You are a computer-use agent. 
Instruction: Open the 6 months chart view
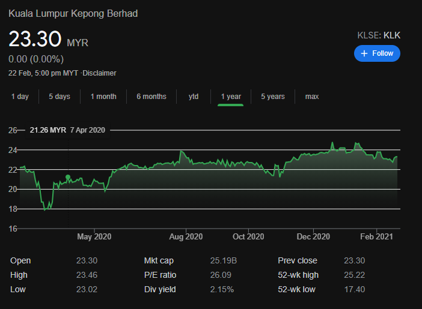click(151, 97)
